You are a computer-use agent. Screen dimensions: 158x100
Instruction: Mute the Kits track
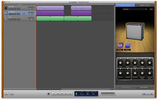point(12,19)
